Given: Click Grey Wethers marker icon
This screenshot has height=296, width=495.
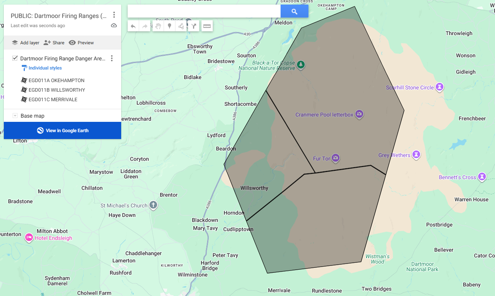Looking at the screenshot, I should coord(416,155).
